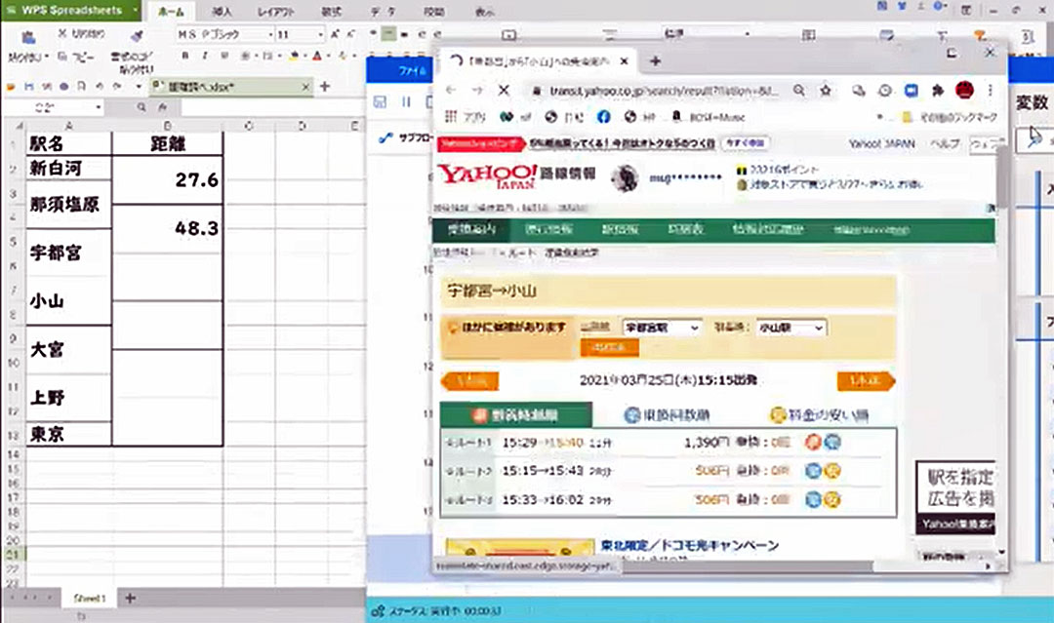This screenshot has width=1054, height=623.
Task: Click column B header in spreadsheet
Action: 168,126
